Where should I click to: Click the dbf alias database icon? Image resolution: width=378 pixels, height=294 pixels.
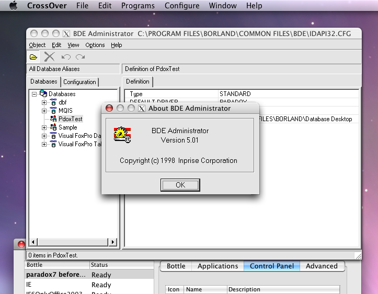click(x=53, y=102)
